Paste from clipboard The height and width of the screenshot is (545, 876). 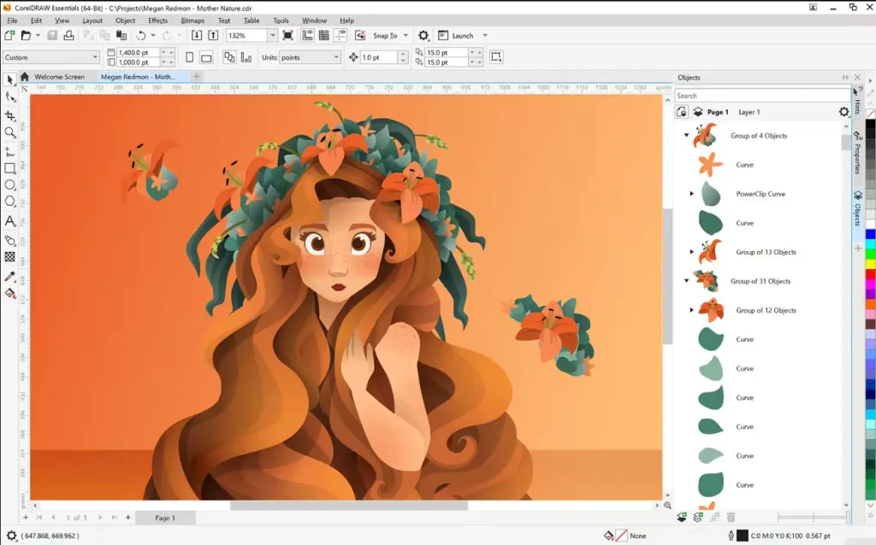[x=121, y=35]
